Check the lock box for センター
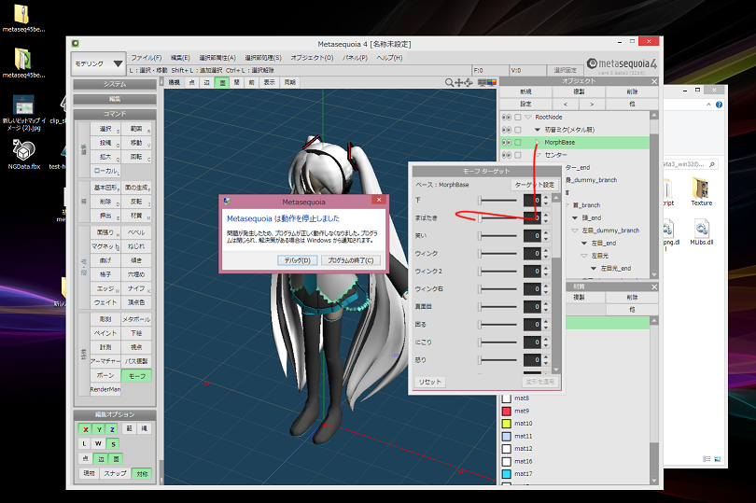 click(x=518, y=155)
